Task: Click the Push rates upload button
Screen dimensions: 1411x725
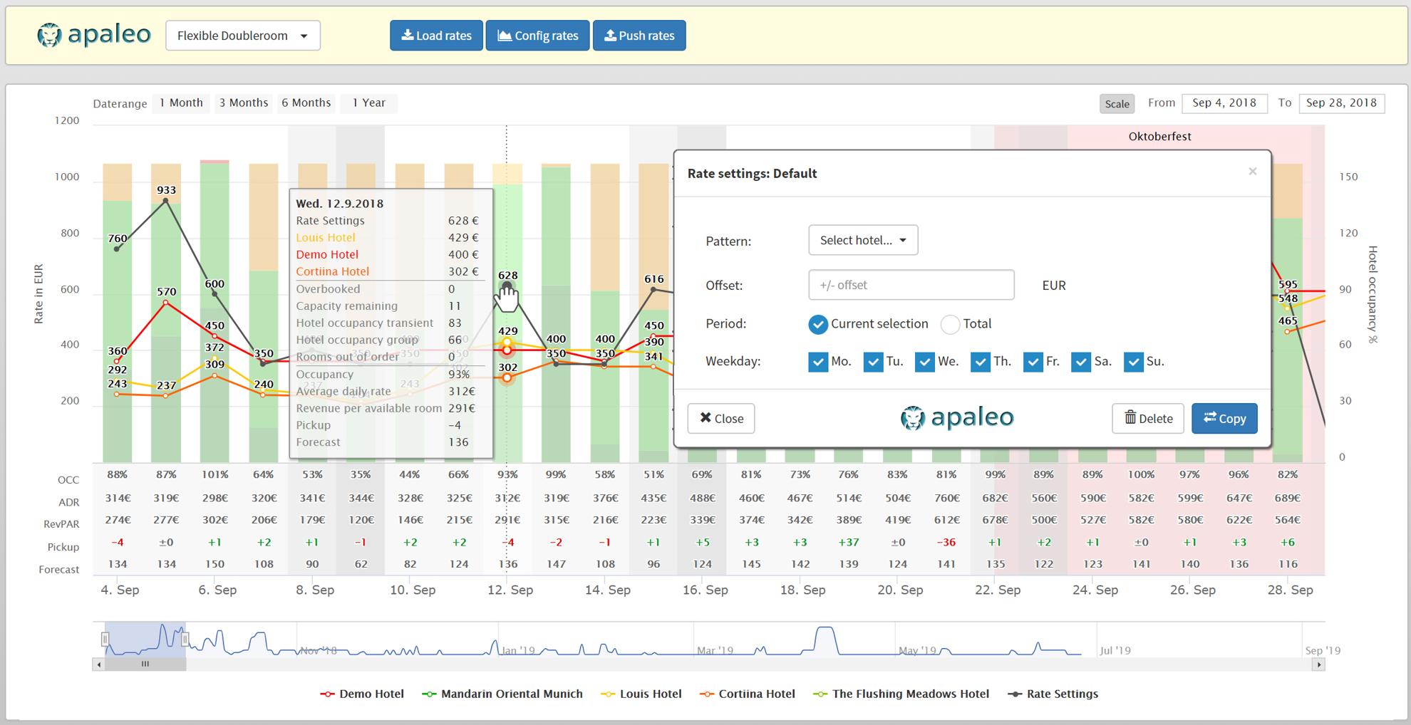Action: (x=639, y=36)
